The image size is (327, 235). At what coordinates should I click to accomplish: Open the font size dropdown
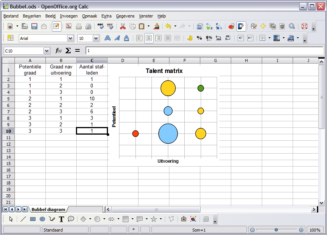[x=96, y=38]
